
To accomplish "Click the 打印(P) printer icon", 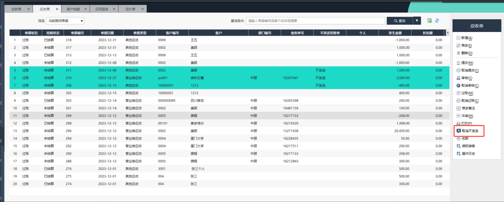I will point(458,123).
